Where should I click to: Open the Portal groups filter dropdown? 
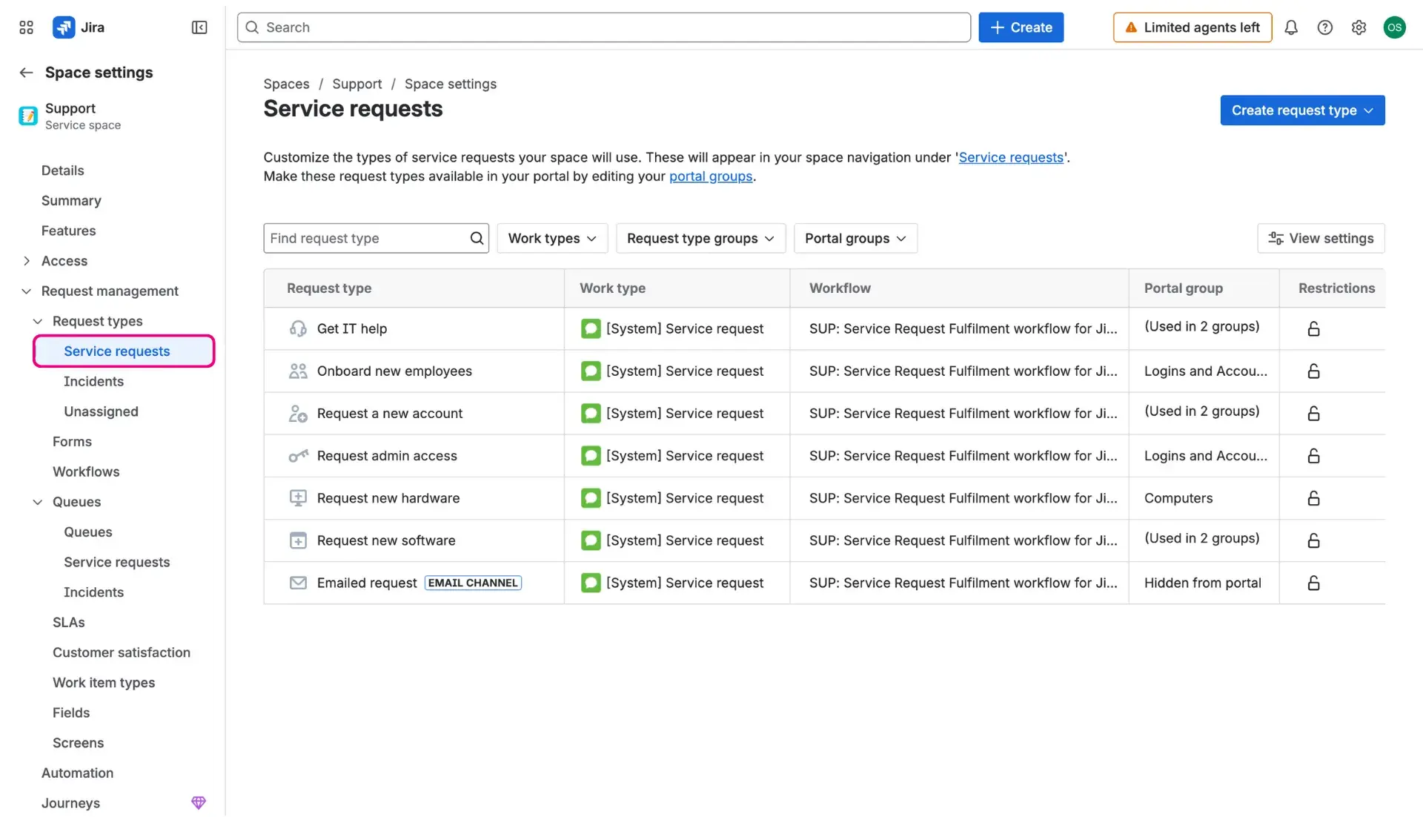click(x=855, y=238)
